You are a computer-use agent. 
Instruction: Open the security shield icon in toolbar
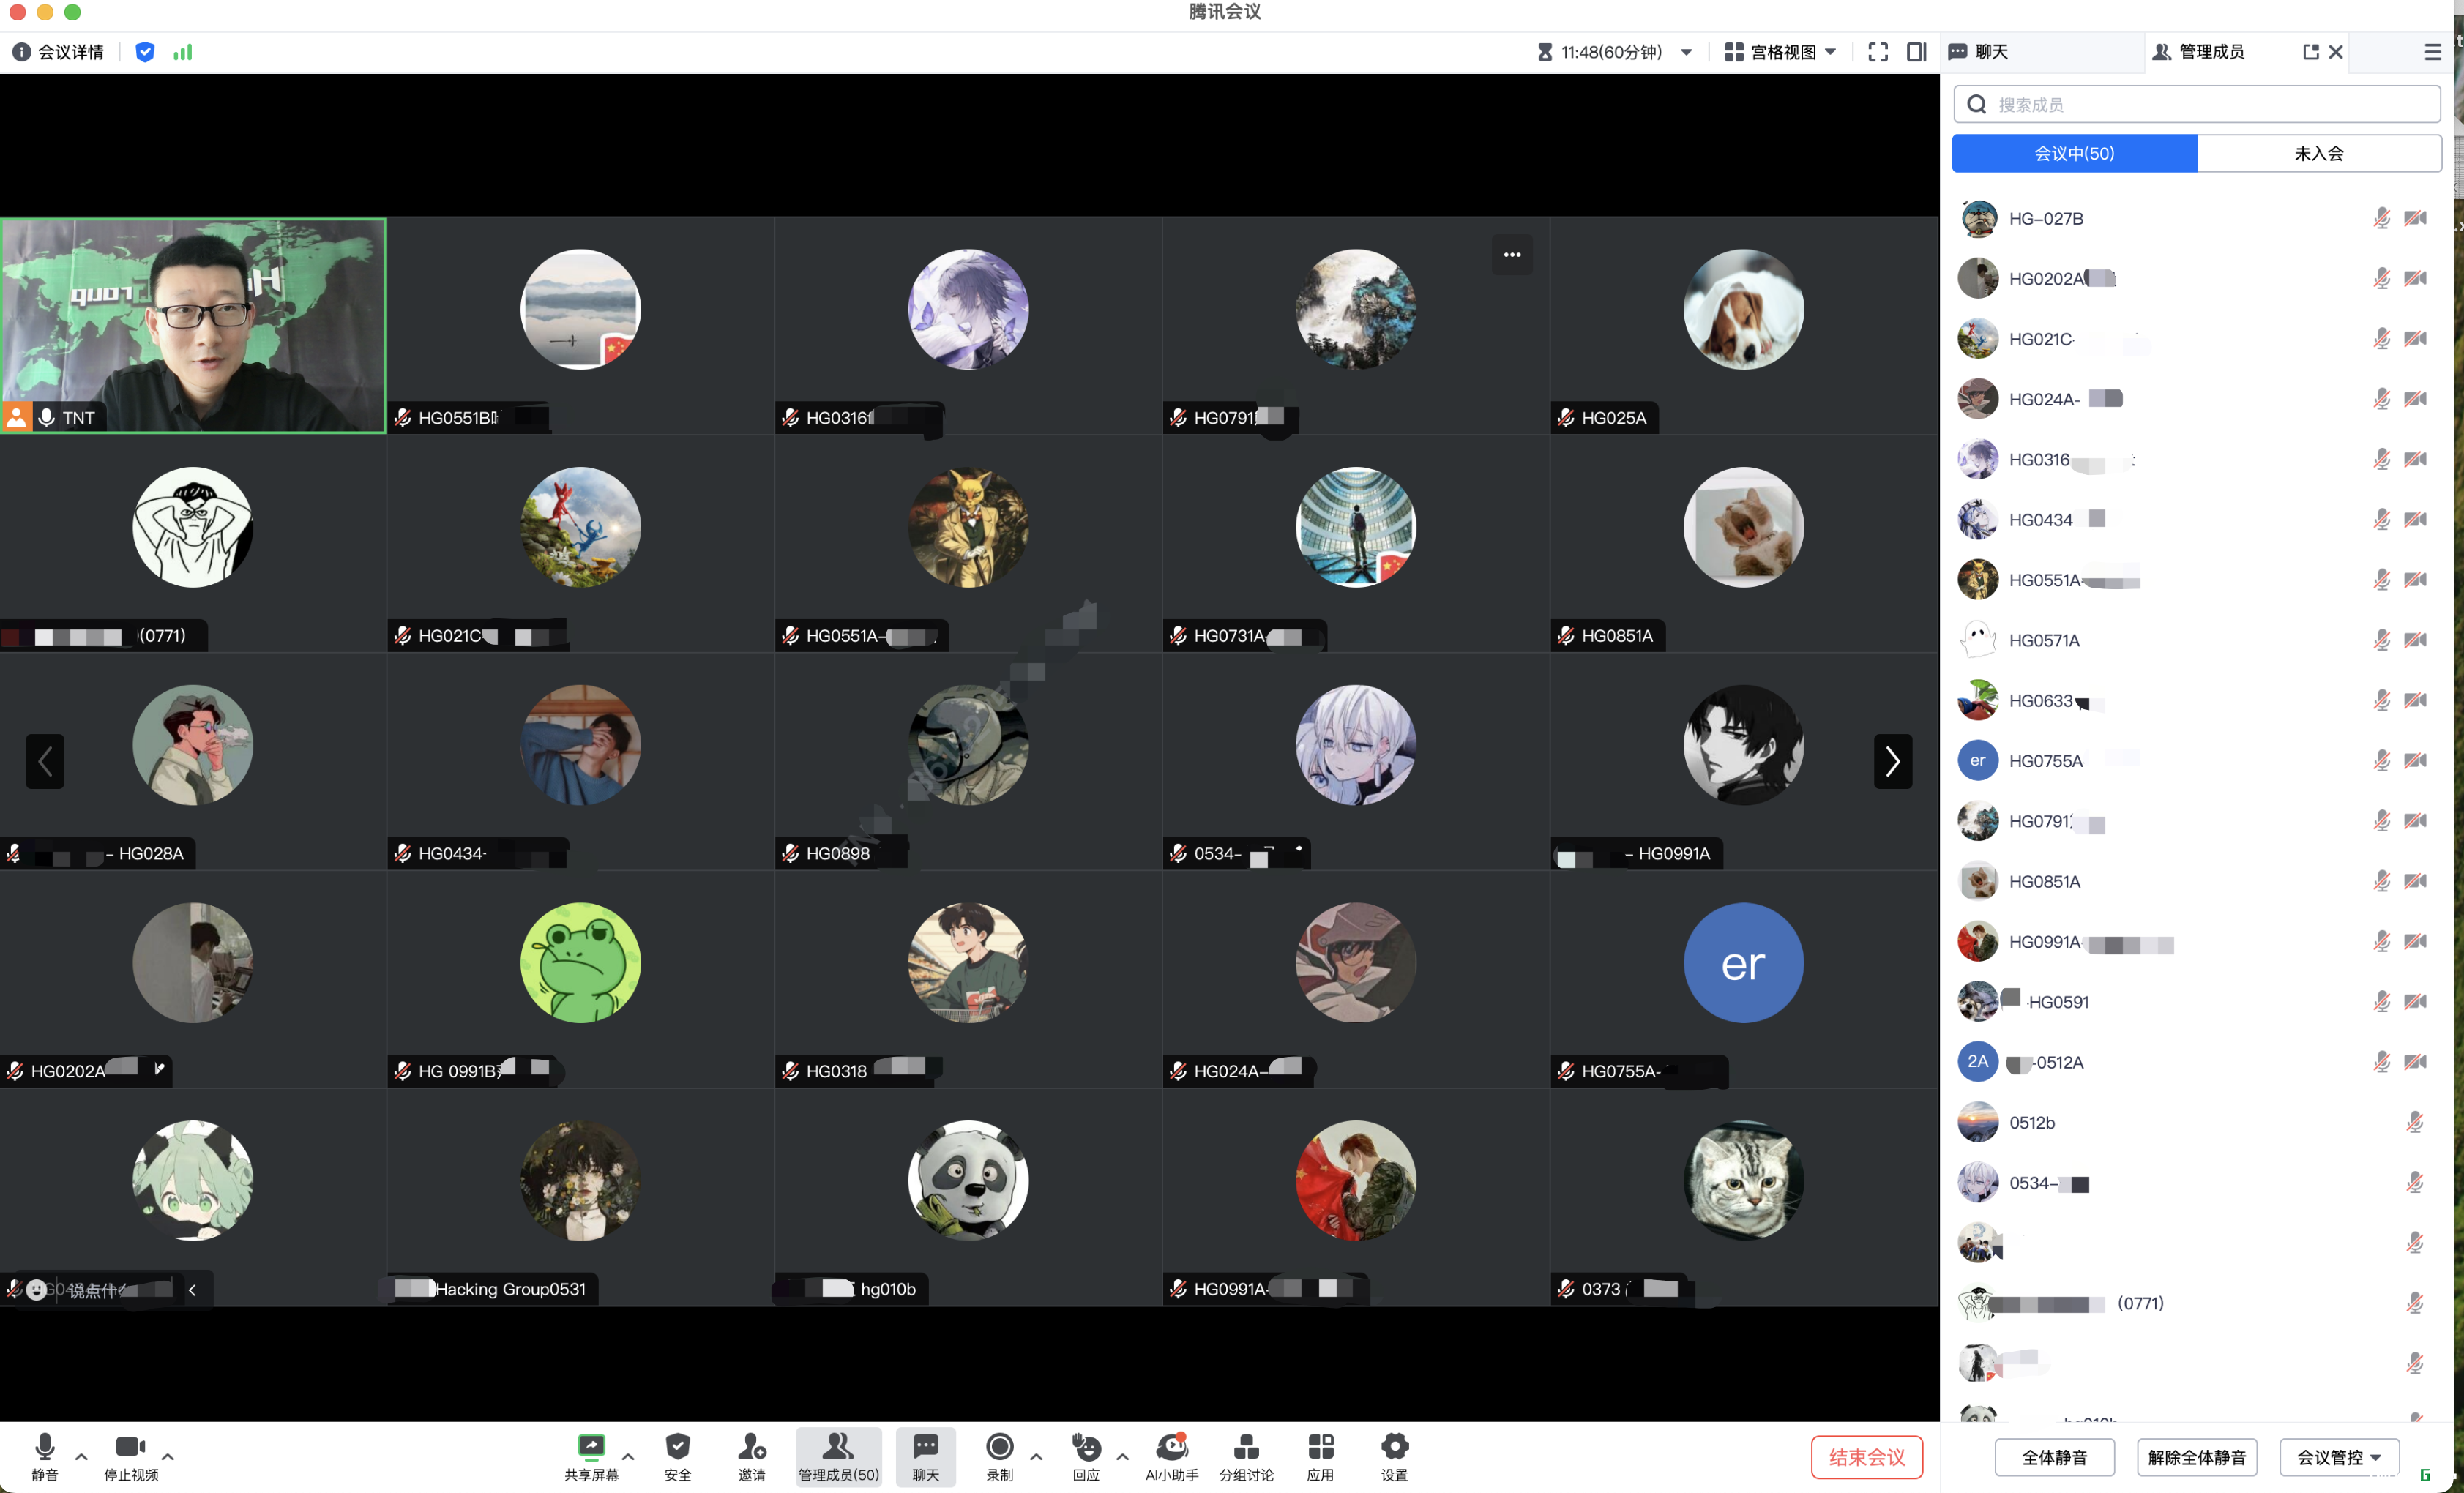pyautogui.click(x=678, y=1446)
